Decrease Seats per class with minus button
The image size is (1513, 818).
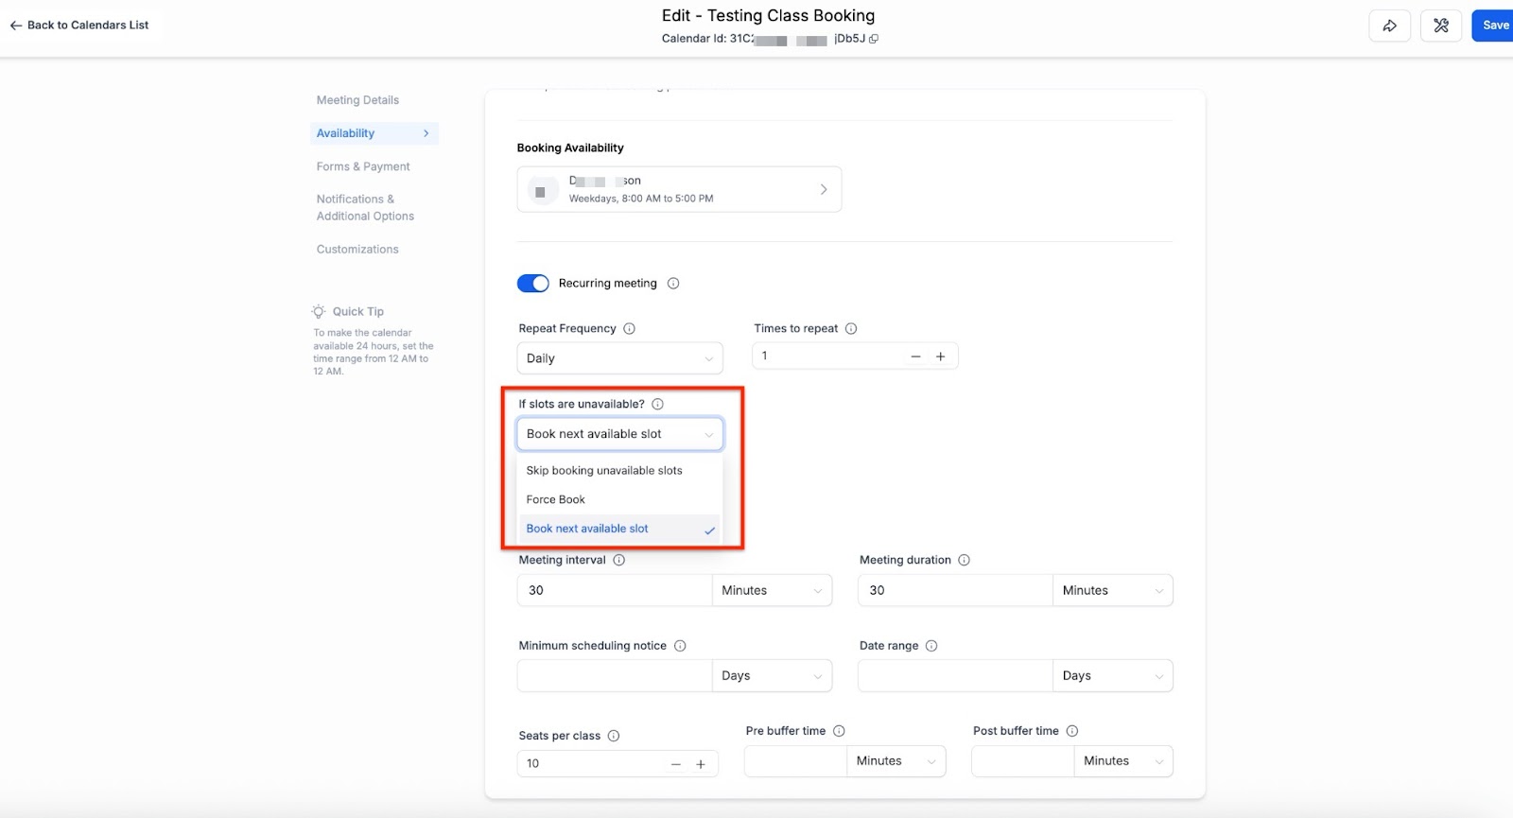(675, 764)
